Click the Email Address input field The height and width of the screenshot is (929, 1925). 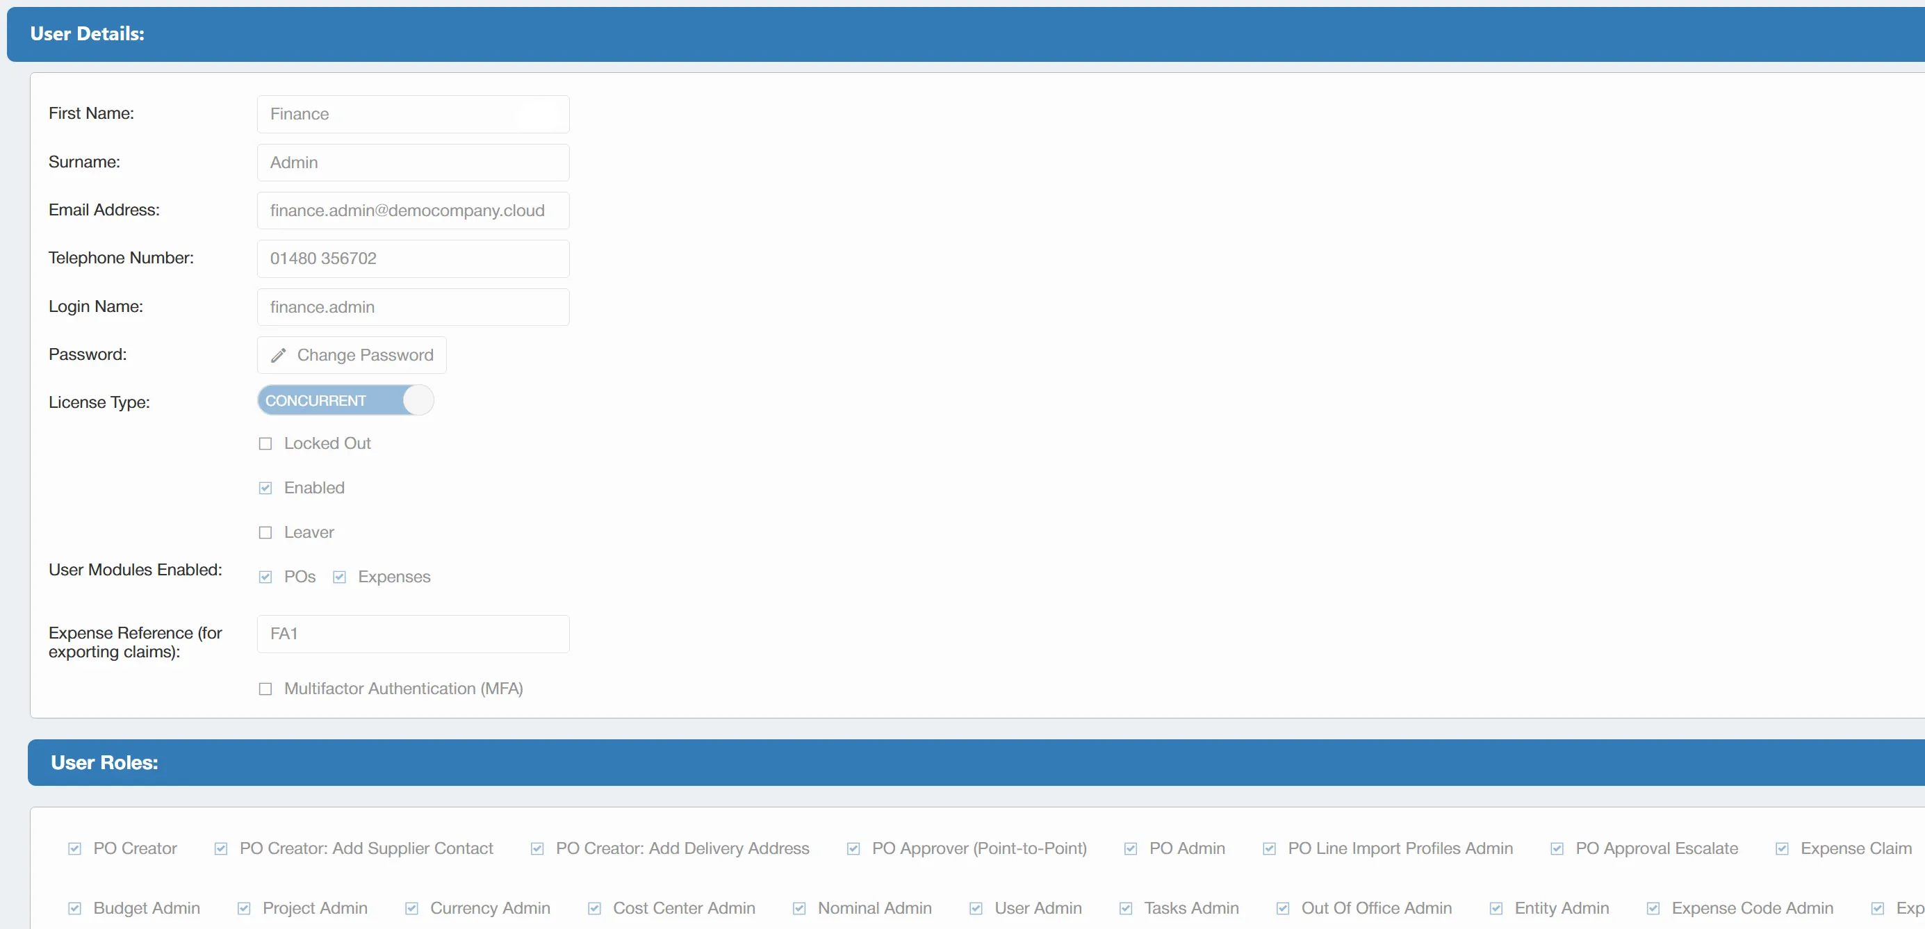click(x=413, y=210)
